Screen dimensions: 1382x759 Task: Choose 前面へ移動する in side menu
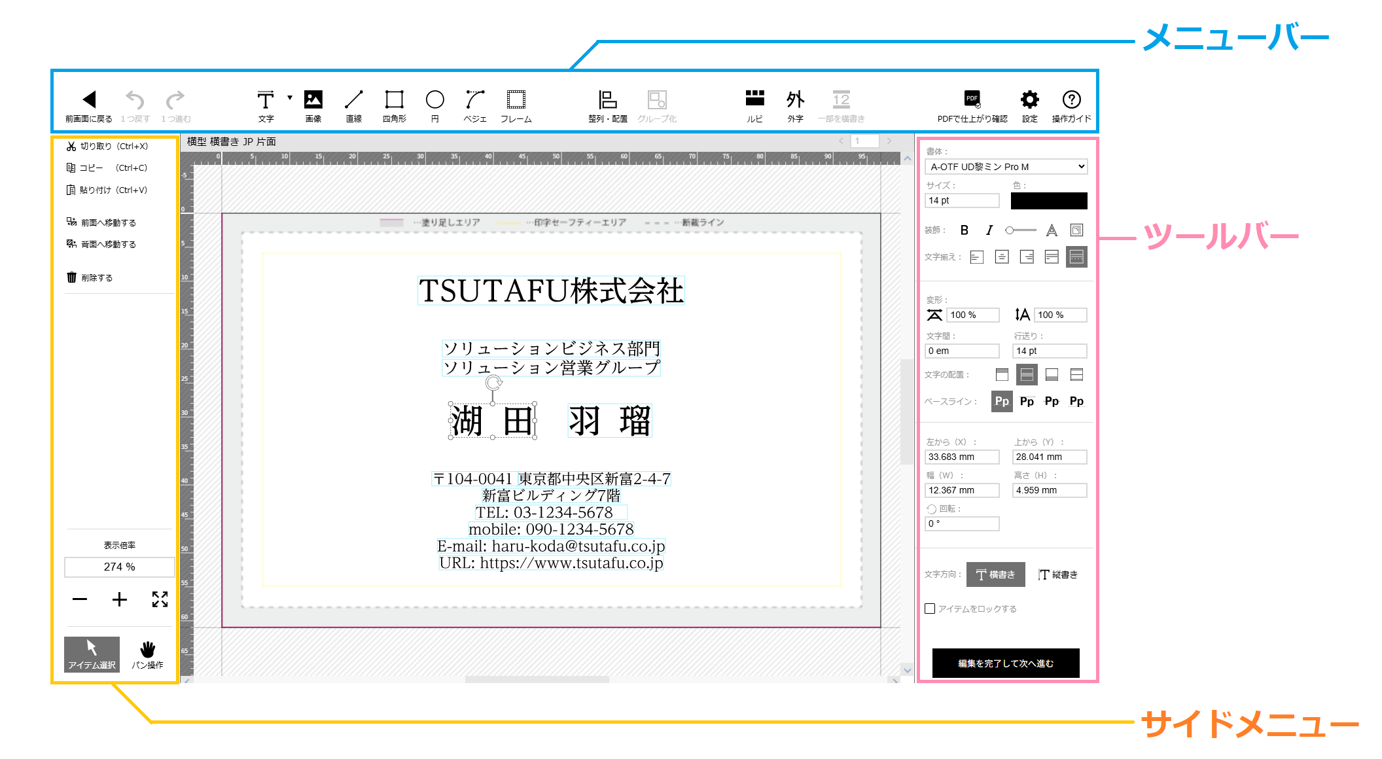(102, 222)
